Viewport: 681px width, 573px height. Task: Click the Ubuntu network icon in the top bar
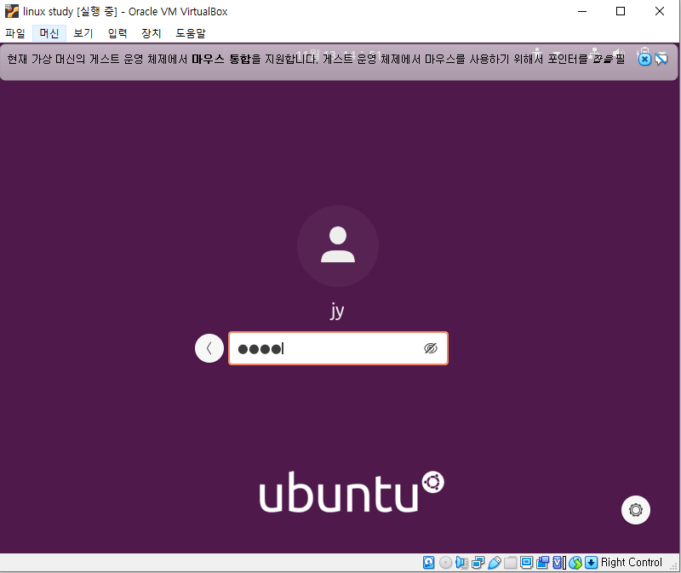tap(595, 54)
